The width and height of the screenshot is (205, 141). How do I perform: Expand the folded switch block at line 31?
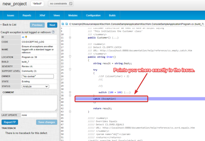coord(70,92)
